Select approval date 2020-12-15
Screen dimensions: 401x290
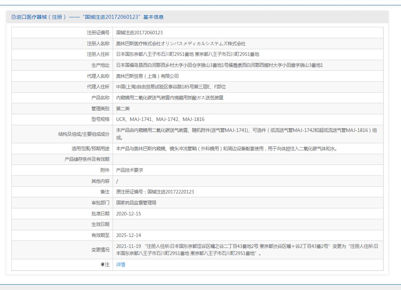128,214
